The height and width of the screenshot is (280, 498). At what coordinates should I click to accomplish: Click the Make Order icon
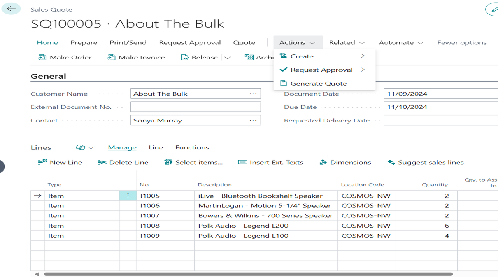(x=42, y=58)
